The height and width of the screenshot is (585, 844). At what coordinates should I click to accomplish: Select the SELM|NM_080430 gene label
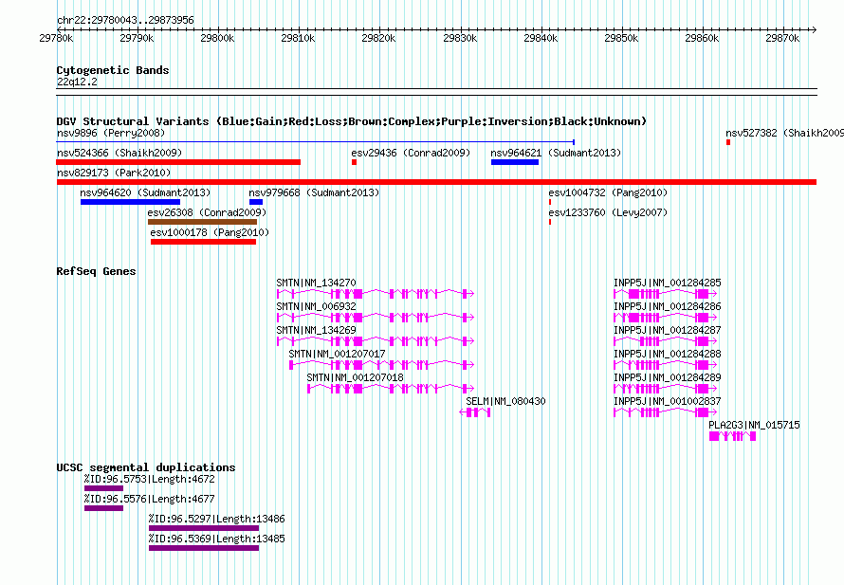(505, 401)
